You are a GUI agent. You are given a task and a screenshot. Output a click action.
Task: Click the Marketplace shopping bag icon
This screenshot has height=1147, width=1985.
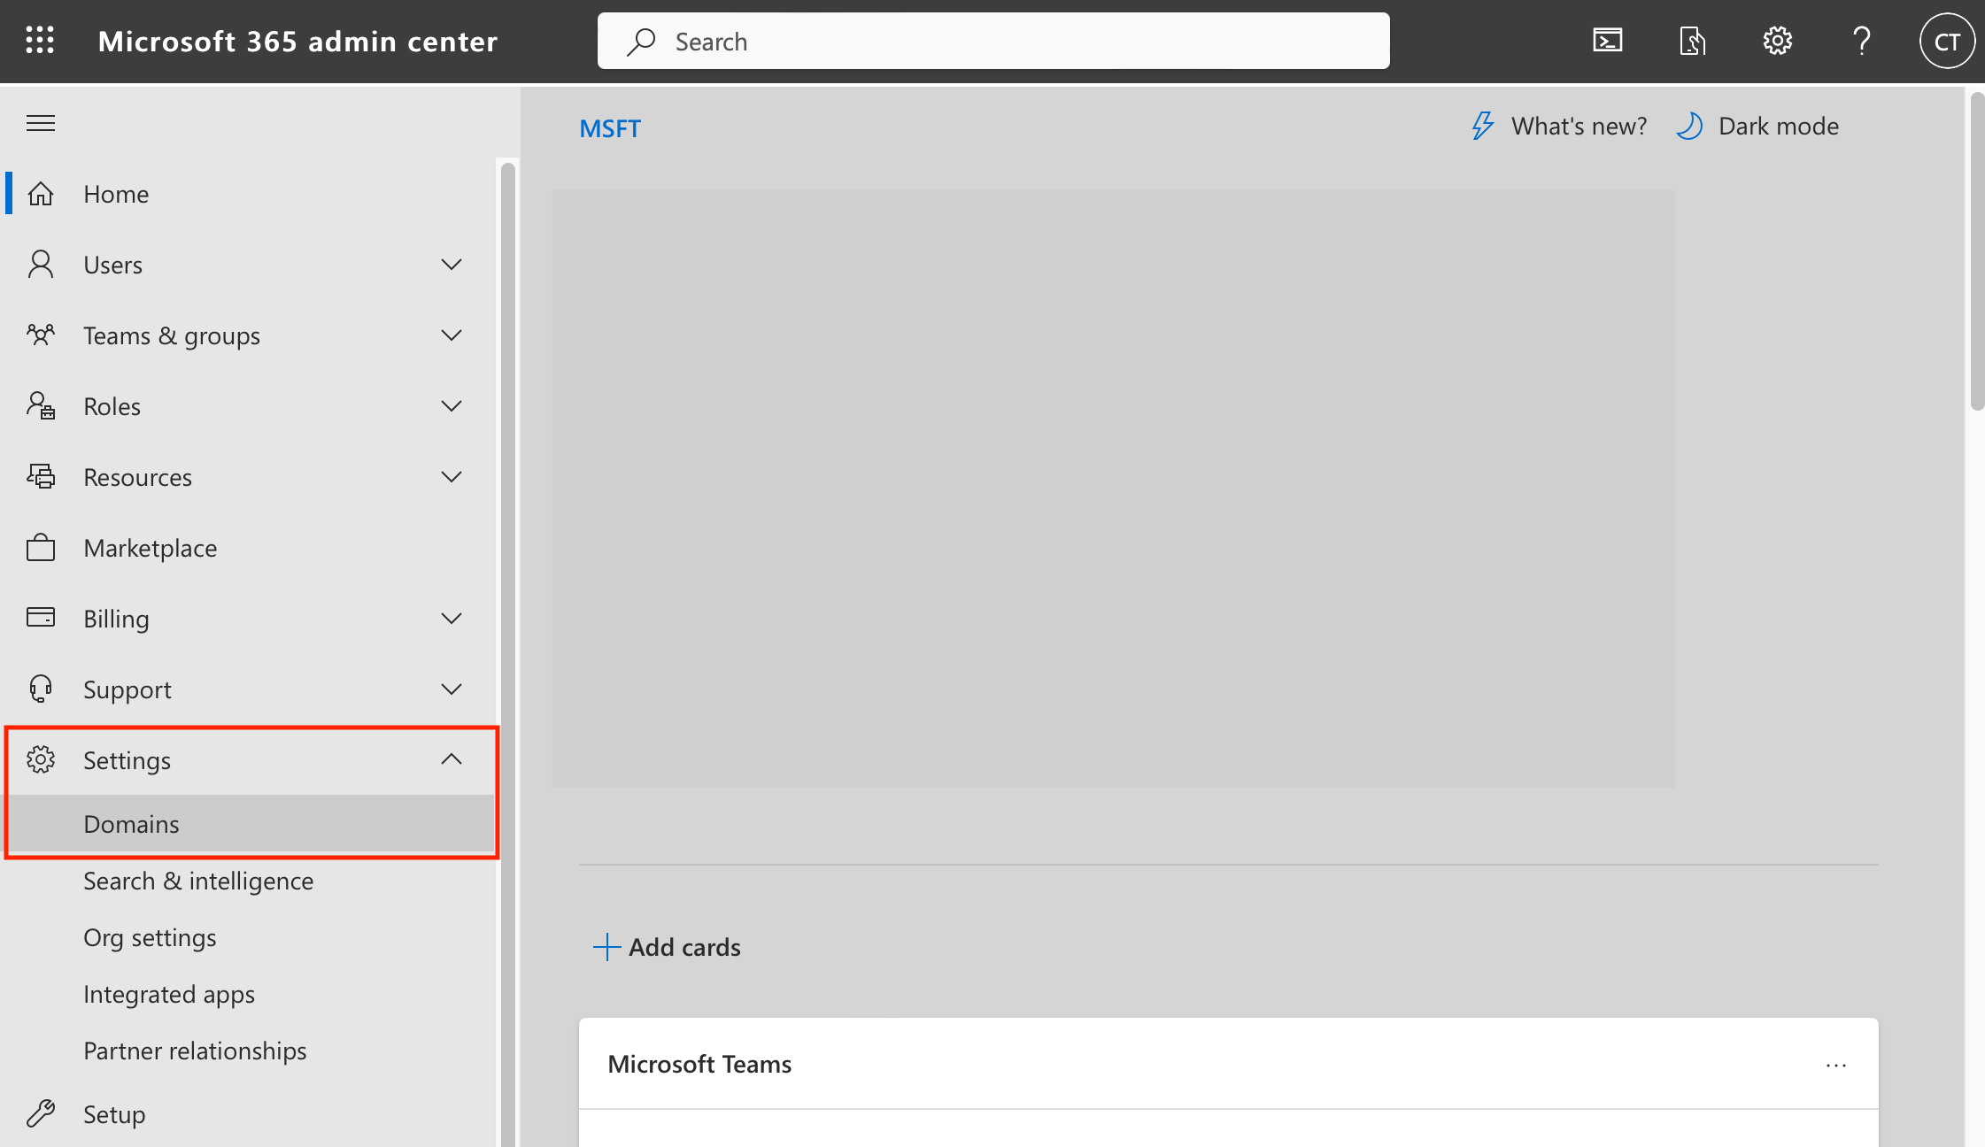click(x=41, y=548)
